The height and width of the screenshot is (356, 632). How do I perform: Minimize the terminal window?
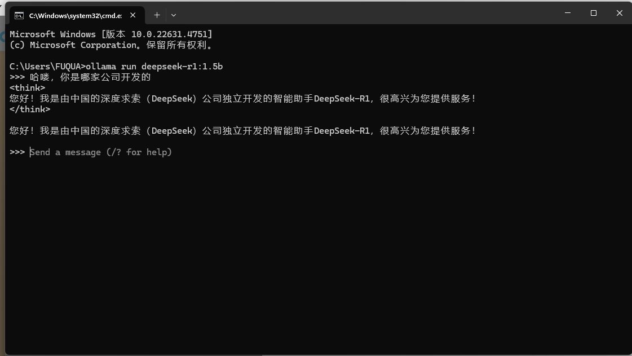(x=568, y=13)
